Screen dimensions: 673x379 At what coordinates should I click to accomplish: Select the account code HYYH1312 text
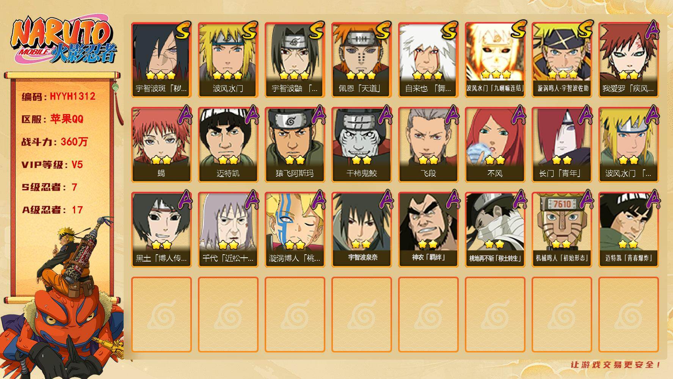[x=72, y=96]
